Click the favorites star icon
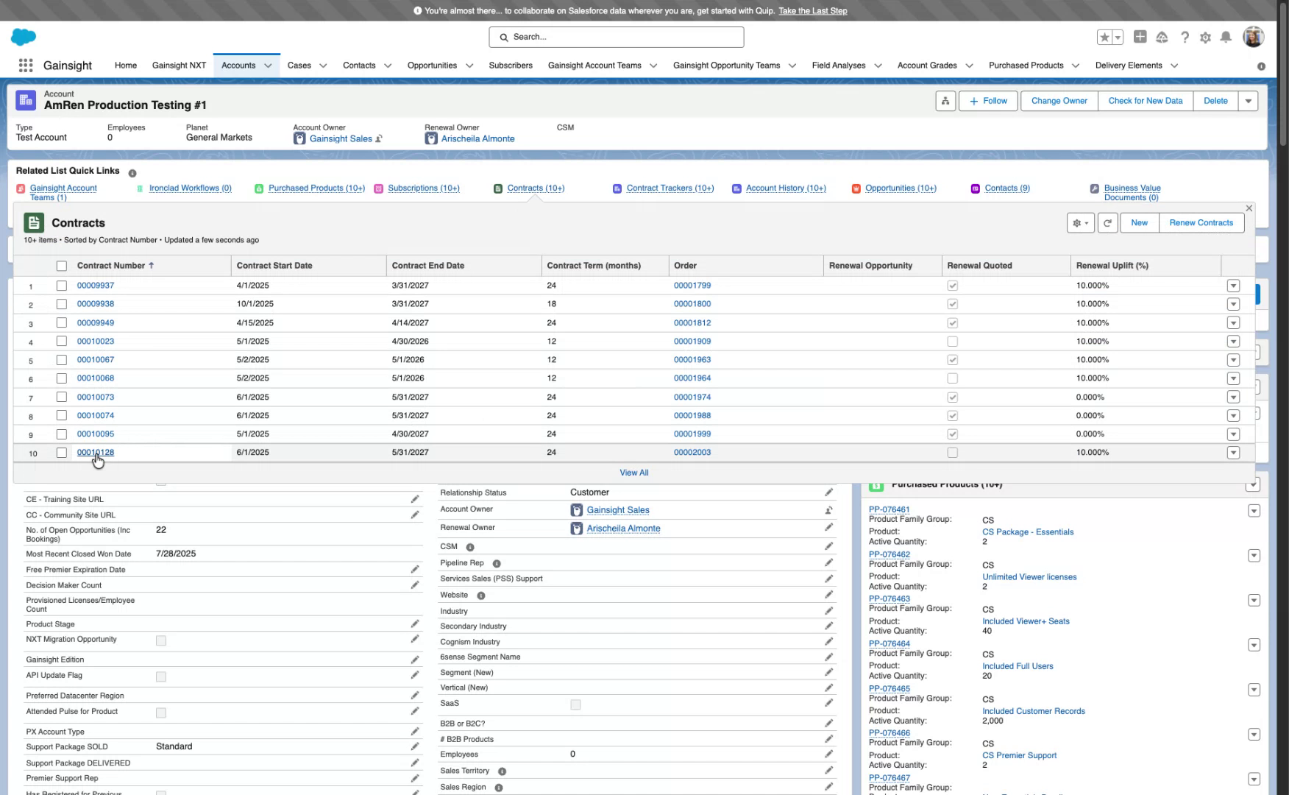This screenshot has height=795, width=1289. (1104, 36)
